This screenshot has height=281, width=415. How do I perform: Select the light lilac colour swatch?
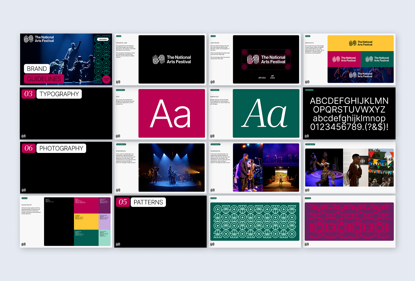(105, 222)
